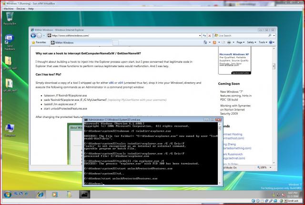Viewport: 305px width, 205px height.
Task: Open the Page menu
Action: click(x=240, y=42)
